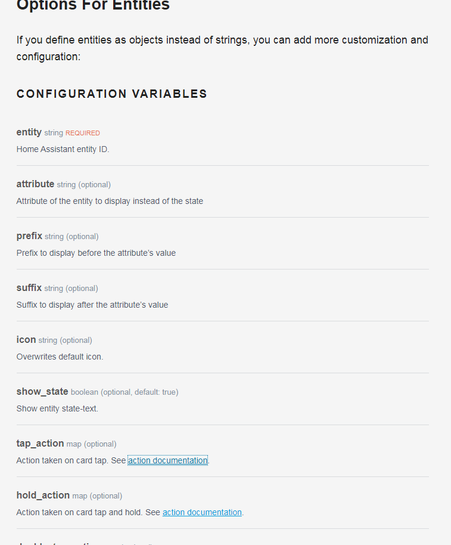Image resolution: width=451 pixels, height=545 pixels.
Task: Select the "entity" variable name
Action: (29, 132)
